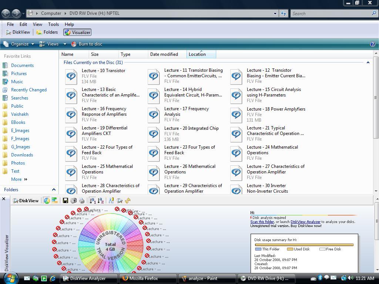Close the DiskView Visualizer panel

[x=4, y=199]
